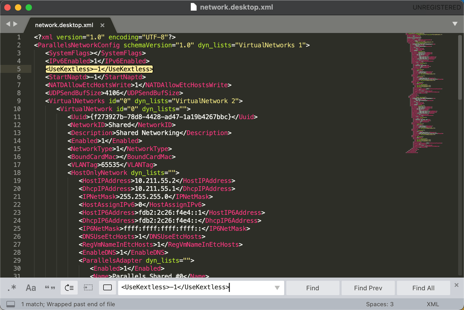Image resolution: width=464 pixels, height=310 pixels.
Task: Toggle the in selection search icon
Action: click(88, 288)
